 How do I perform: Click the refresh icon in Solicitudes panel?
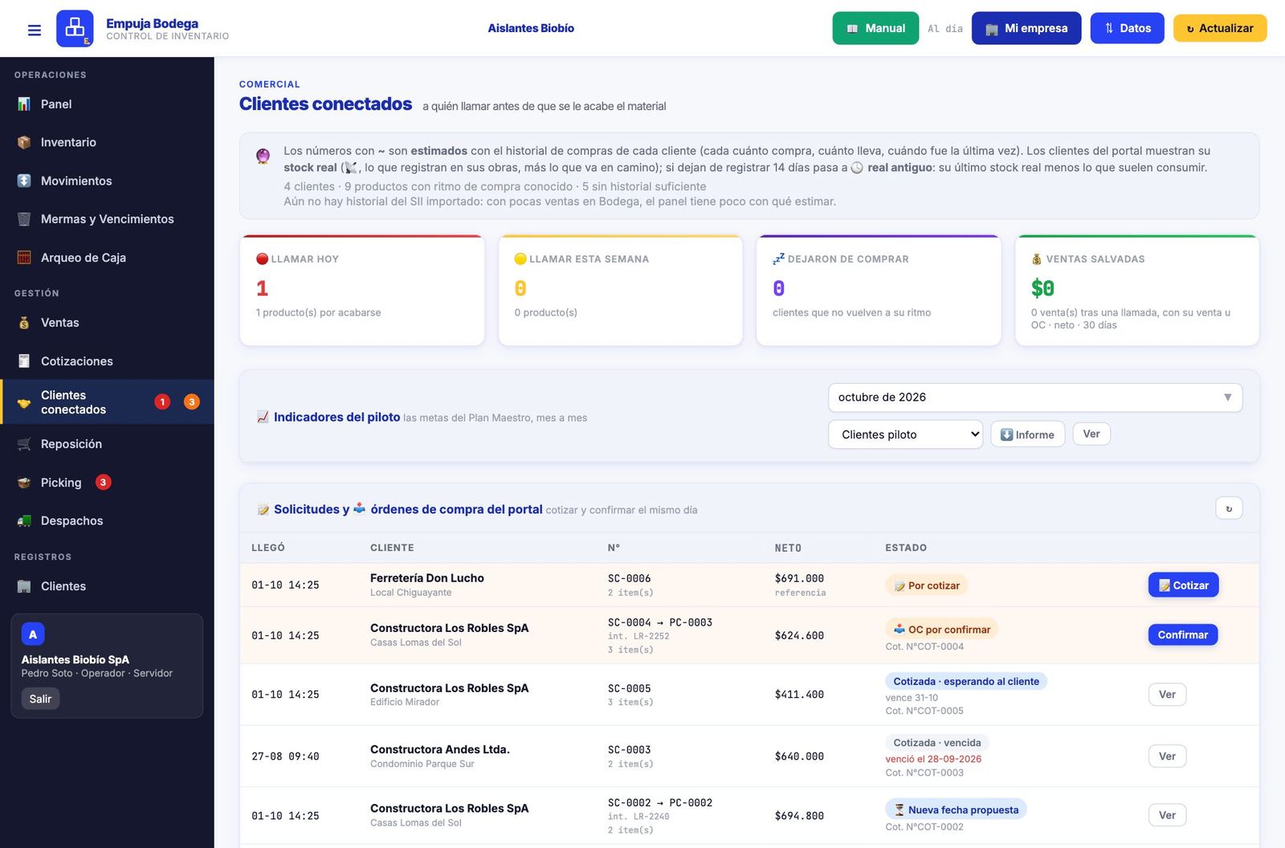pos(1229,508)
